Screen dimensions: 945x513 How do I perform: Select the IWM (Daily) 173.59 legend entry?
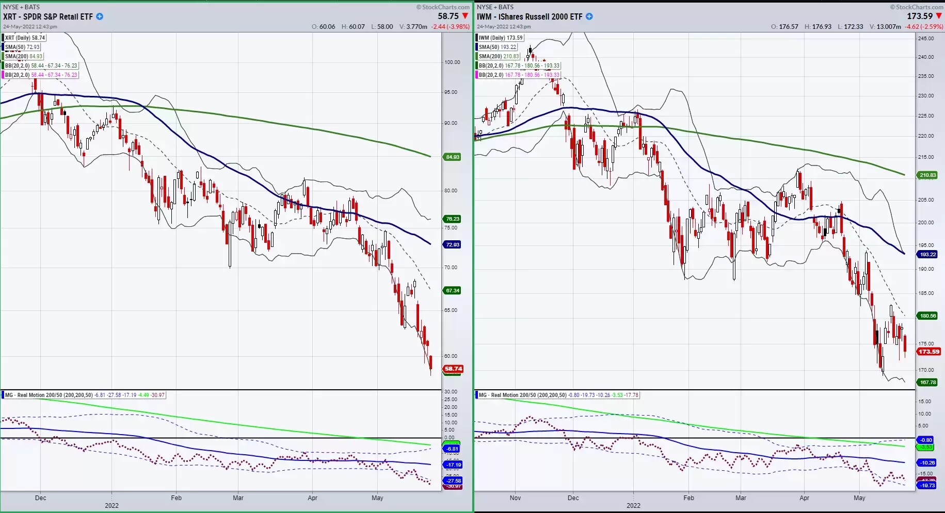[x=500, y=38]
